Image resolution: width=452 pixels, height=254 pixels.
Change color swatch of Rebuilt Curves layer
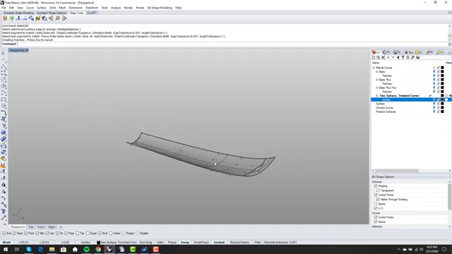coord(443,68)
